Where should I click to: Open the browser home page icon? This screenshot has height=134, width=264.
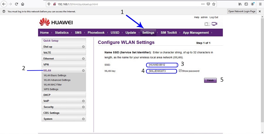[23, 4]
